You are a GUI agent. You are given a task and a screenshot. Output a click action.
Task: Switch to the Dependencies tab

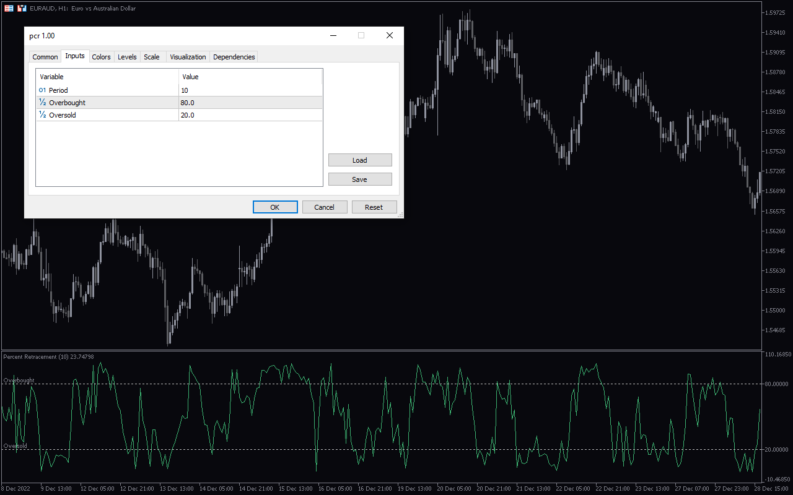coord(234,57)
